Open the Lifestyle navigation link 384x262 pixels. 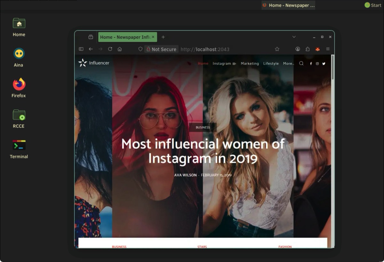[271, 64]
